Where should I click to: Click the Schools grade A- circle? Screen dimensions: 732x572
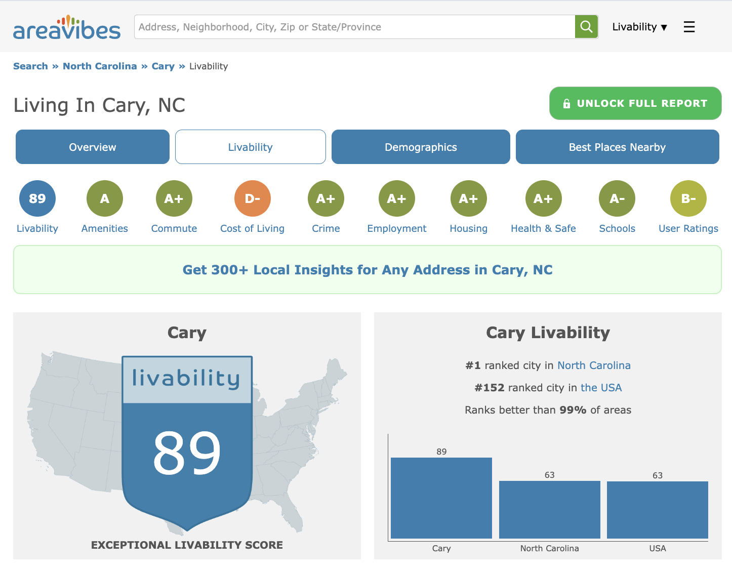617,198
